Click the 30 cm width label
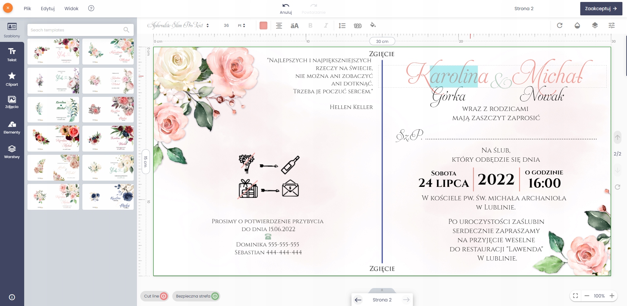 tap(382, 41)
